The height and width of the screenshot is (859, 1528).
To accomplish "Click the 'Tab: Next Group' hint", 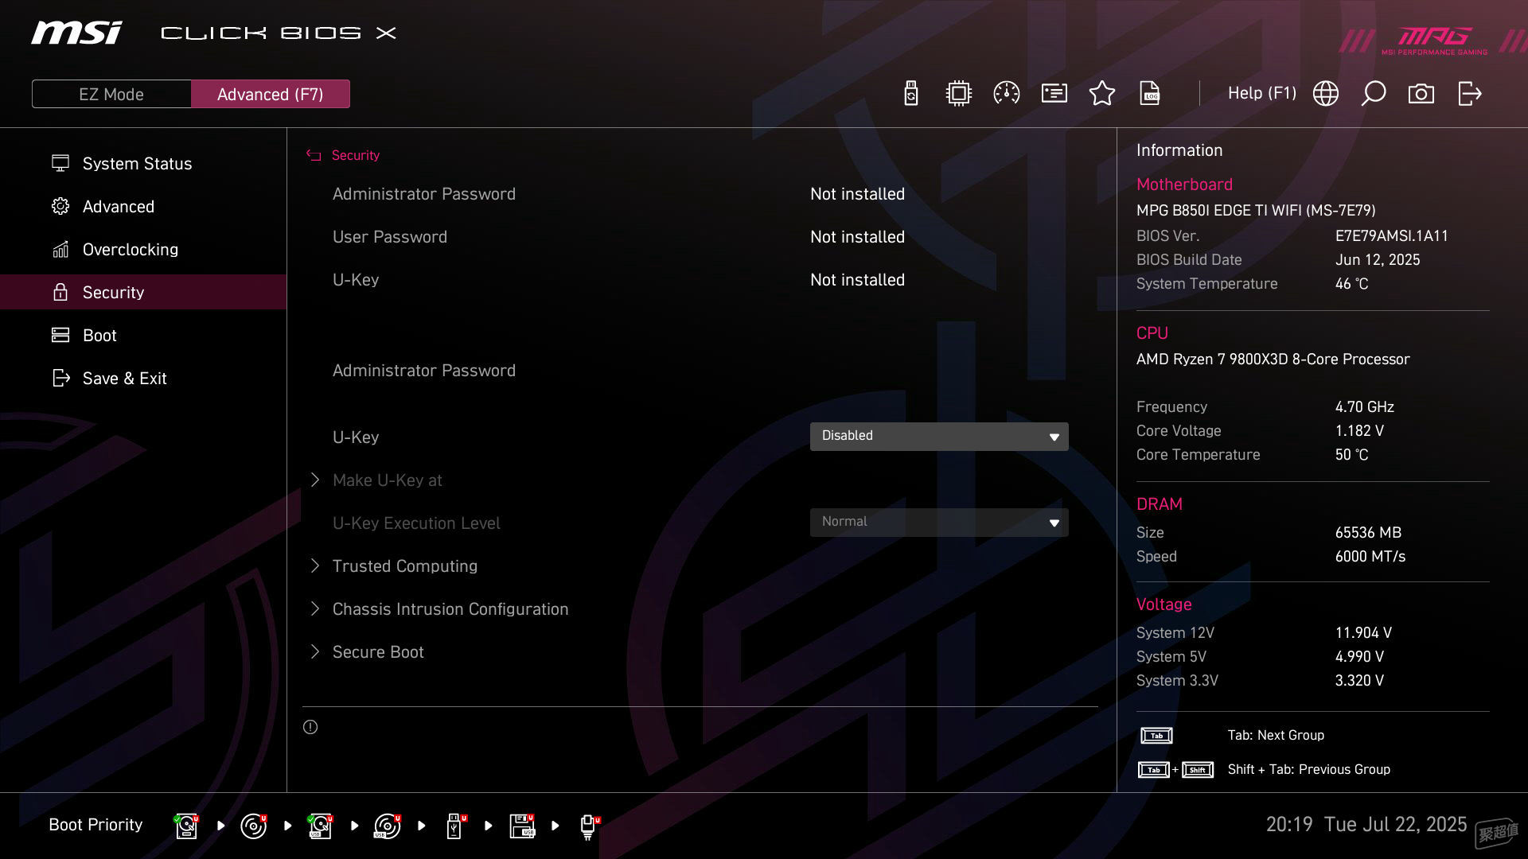I will [1276, 735].
